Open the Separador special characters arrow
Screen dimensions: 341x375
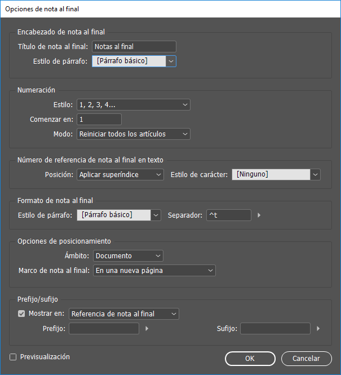pos(259,215)
